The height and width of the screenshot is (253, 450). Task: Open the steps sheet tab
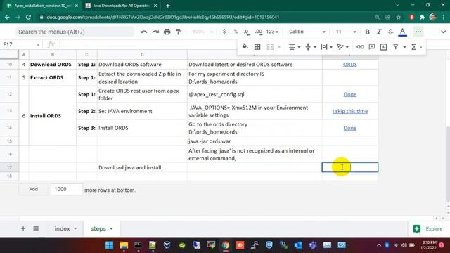98,228
